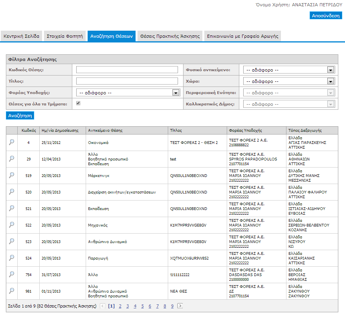Viewport: 345px width, 317px height.
Task: Toggle 'Θέσεις για όλα τα Τμήματα' checkbox
Action: pos(78,103)
